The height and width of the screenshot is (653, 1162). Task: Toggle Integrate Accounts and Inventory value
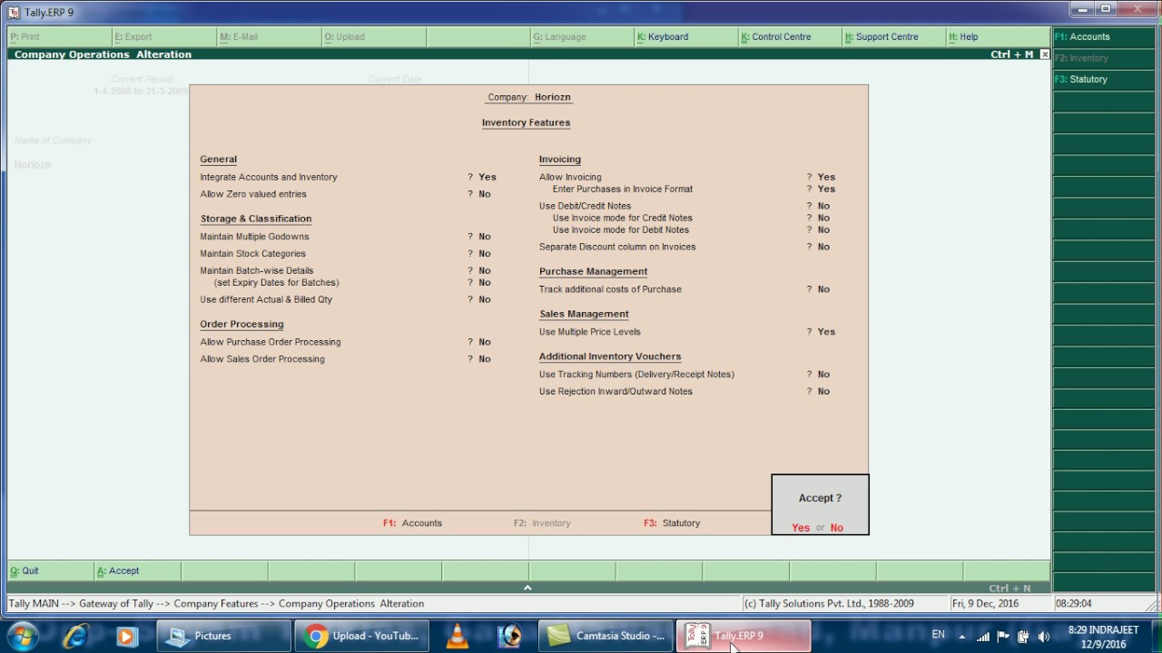(x=487, y=177)
